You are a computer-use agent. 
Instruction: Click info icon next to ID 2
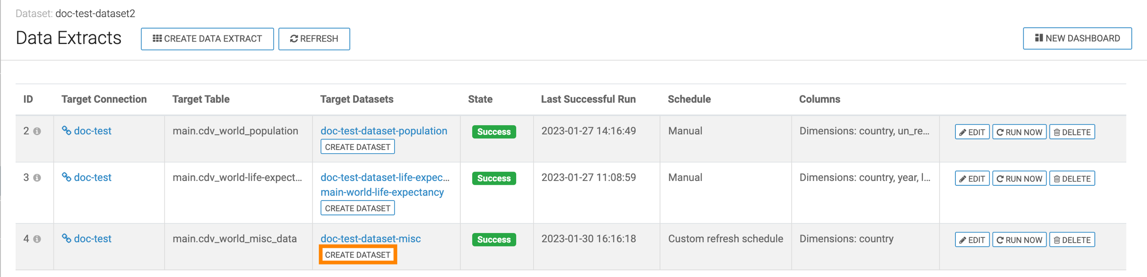pyautogui.click(x=37, y=131)
